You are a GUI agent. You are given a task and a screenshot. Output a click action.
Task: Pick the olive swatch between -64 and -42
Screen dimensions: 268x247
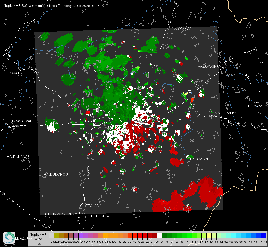coord(56,235)
